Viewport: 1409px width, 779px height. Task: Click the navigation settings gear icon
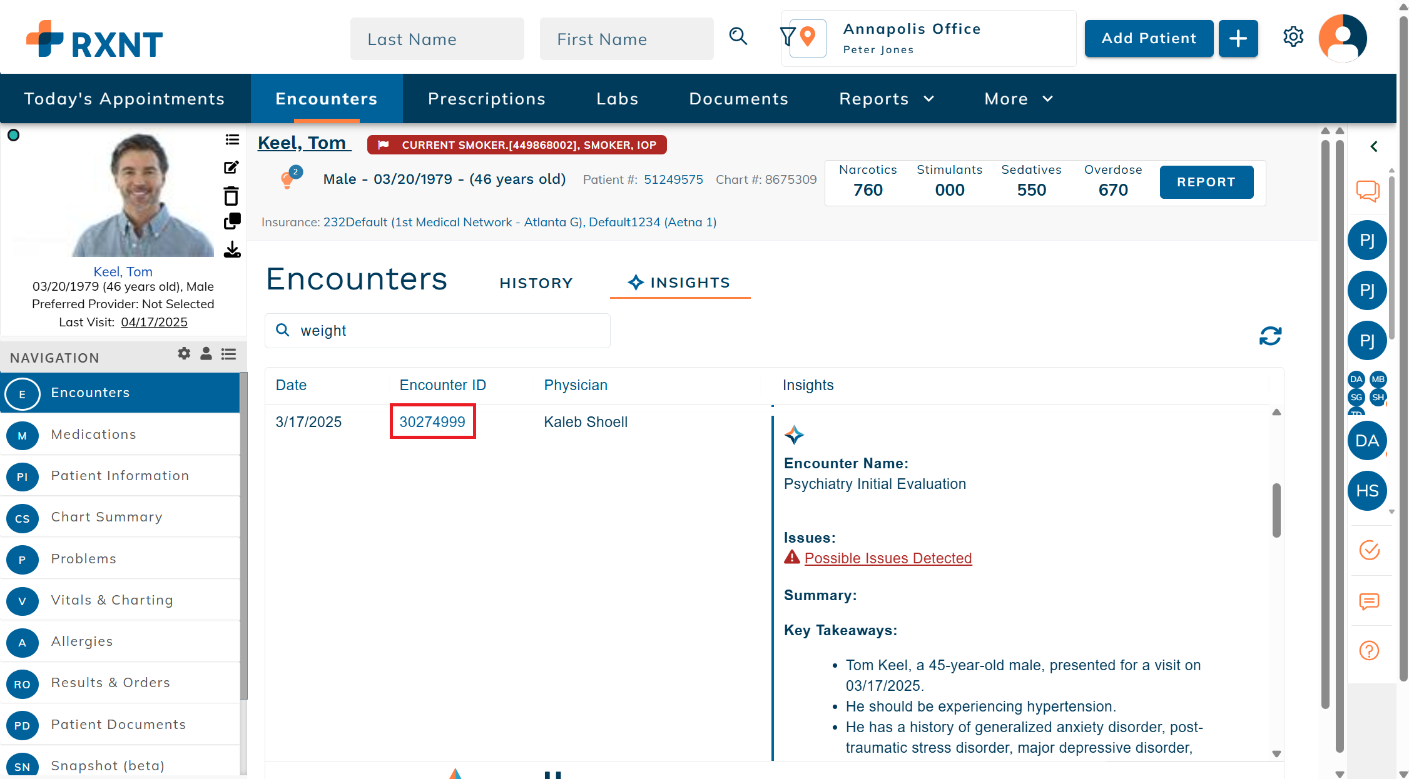click(x=184, y=354)
